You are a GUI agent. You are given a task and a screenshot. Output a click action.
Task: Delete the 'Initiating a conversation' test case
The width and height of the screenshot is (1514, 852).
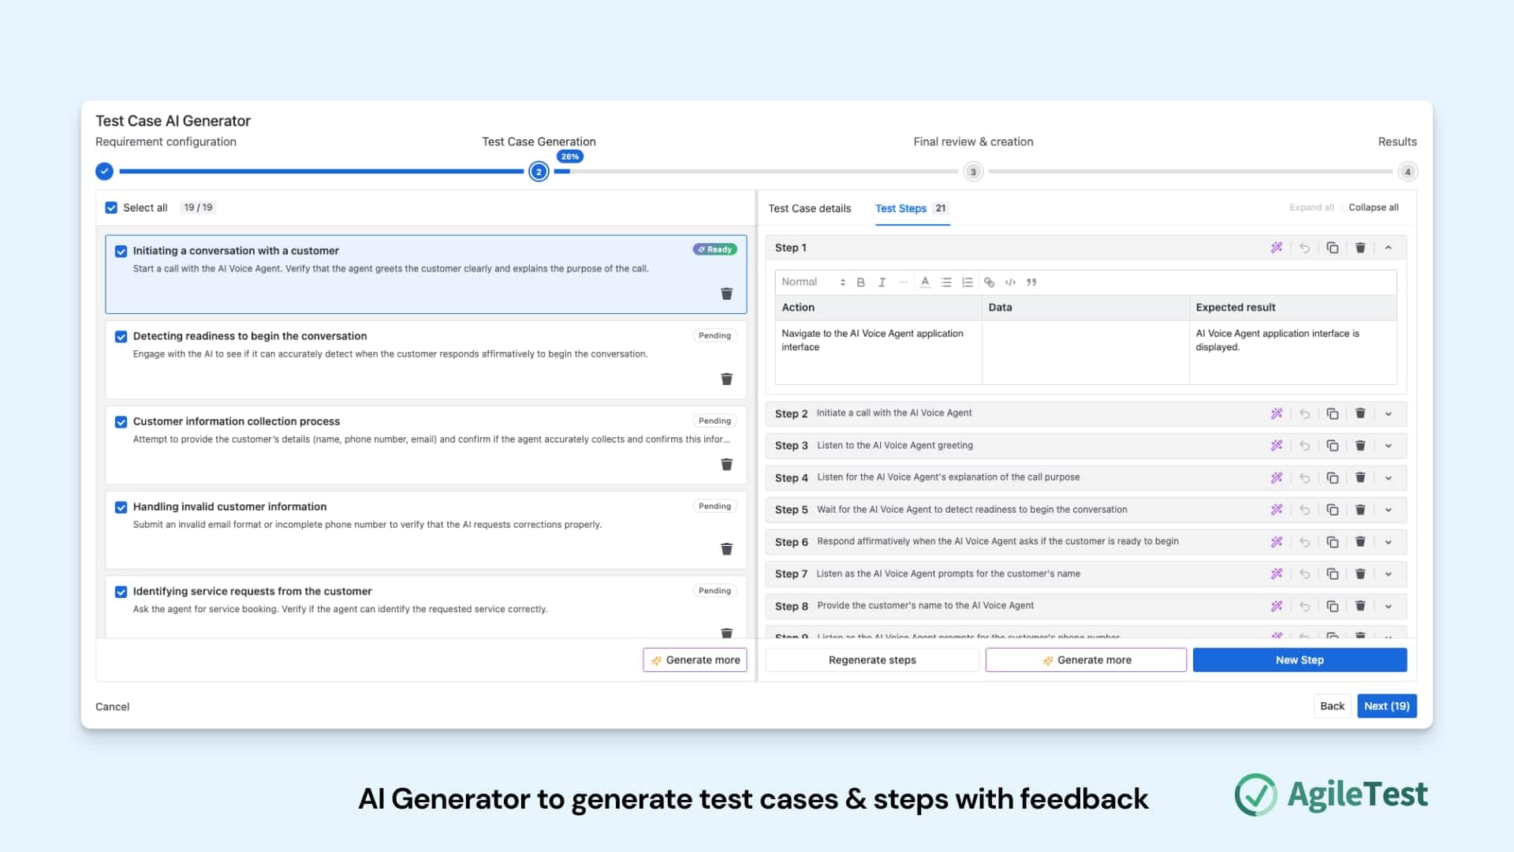tap(727, 293)
